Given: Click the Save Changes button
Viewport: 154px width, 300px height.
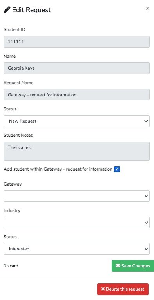Looking at the screenshot, I should pyautogui.click(x=133, y=266).
